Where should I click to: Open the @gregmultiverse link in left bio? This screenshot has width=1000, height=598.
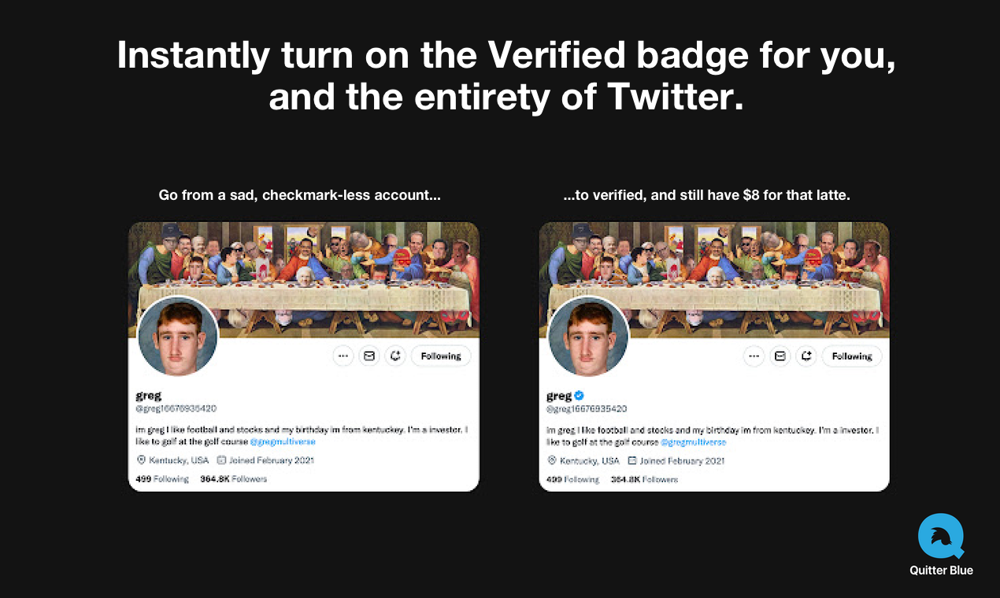point(283,442)
